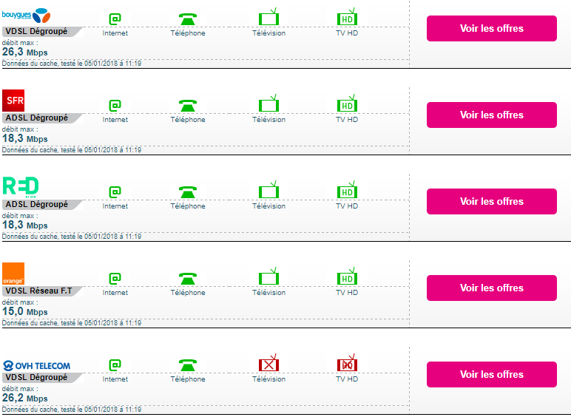
Task: Click the crossed-out Télévision icon for OVH
Action: click(x=268, y=365)
